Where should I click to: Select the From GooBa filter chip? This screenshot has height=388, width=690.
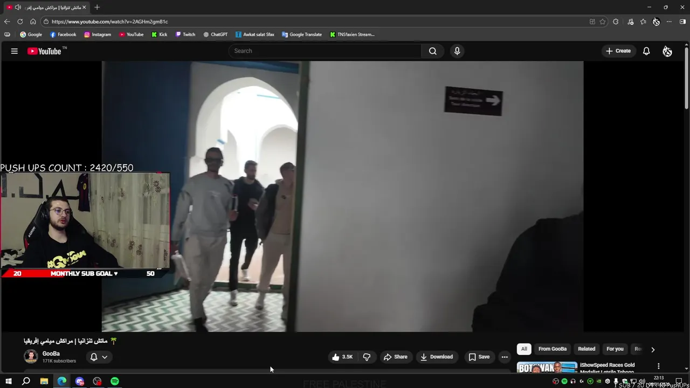(553, 349)
